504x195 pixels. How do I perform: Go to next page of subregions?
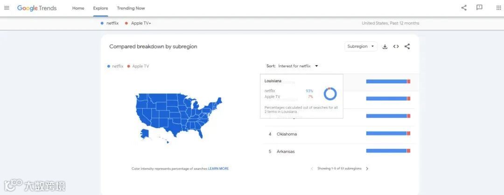pos(367,168)
